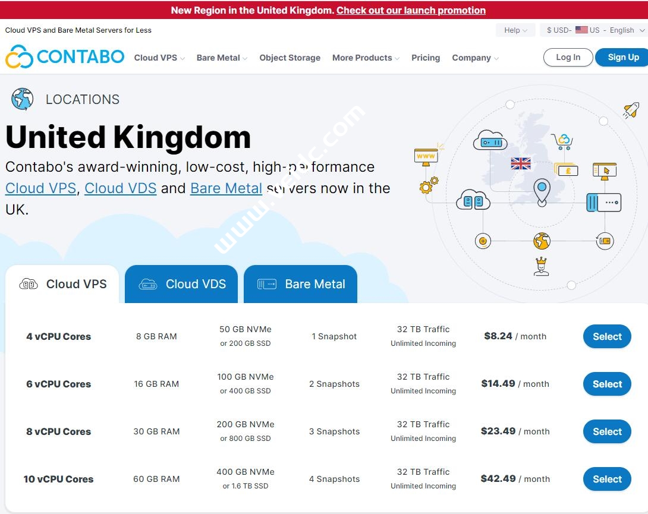
Task: Click the cloud server illustration icon at top
Action: pyautogui.click(x=490, y=140)
